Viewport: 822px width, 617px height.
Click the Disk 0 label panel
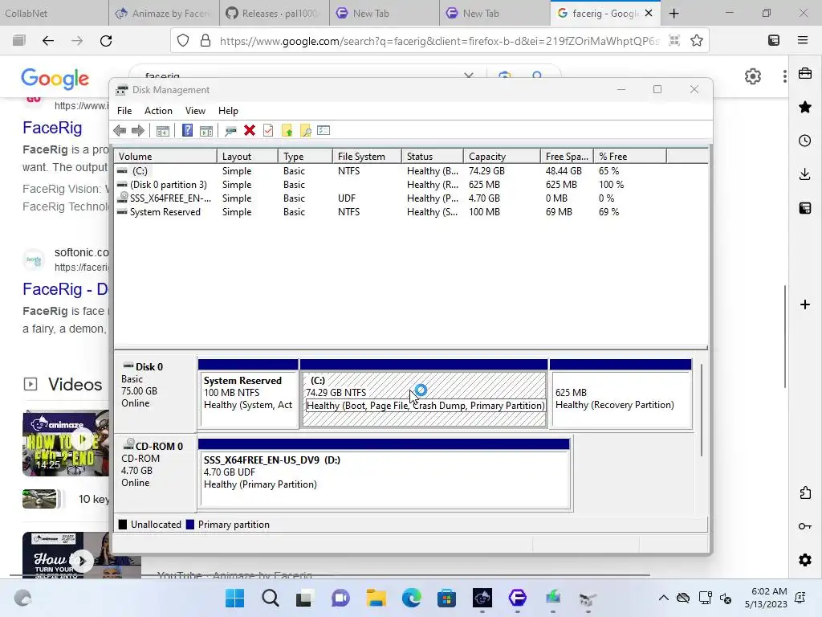[x=156, y=392]
